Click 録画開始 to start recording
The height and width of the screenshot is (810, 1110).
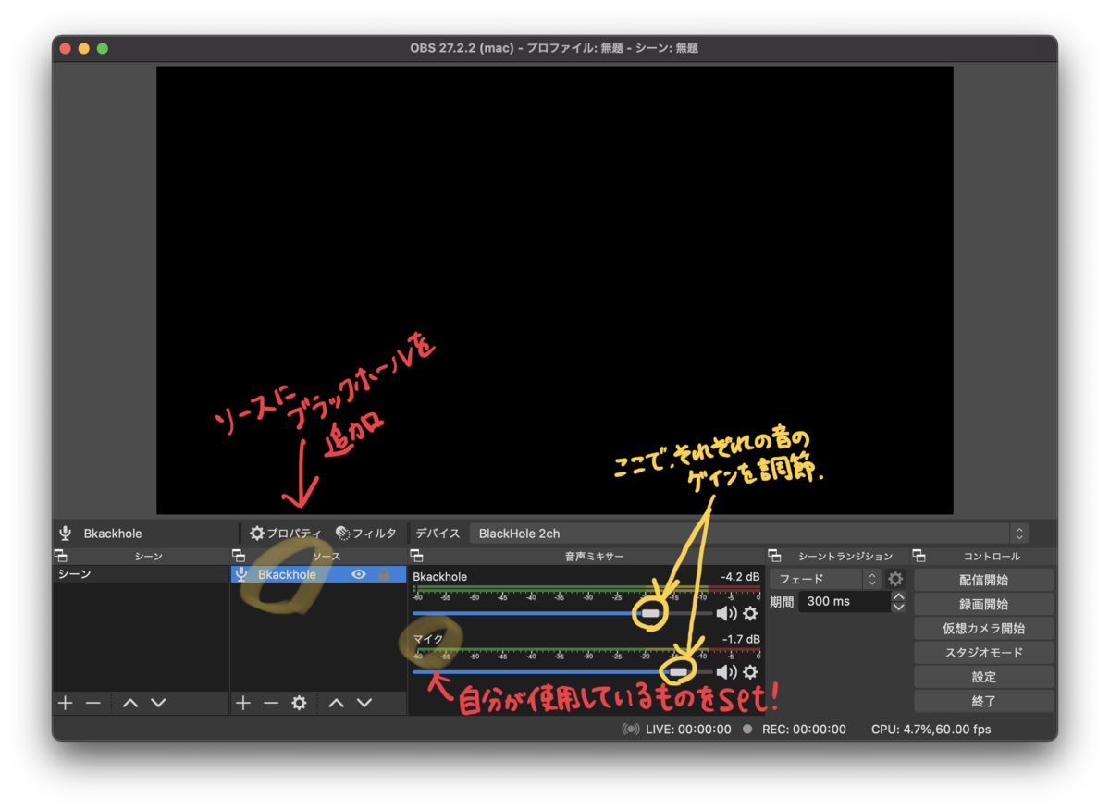[983, 604]
